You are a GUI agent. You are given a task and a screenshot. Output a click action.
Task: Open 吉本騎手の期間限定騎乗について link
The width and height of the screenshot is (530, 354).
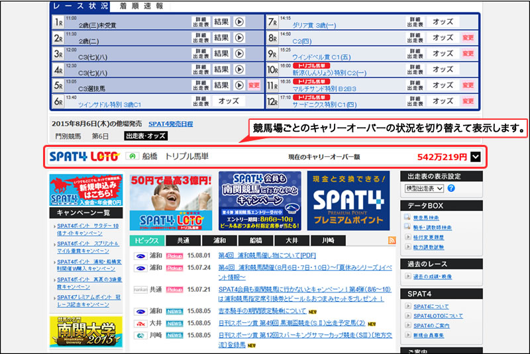coord(262,311)
